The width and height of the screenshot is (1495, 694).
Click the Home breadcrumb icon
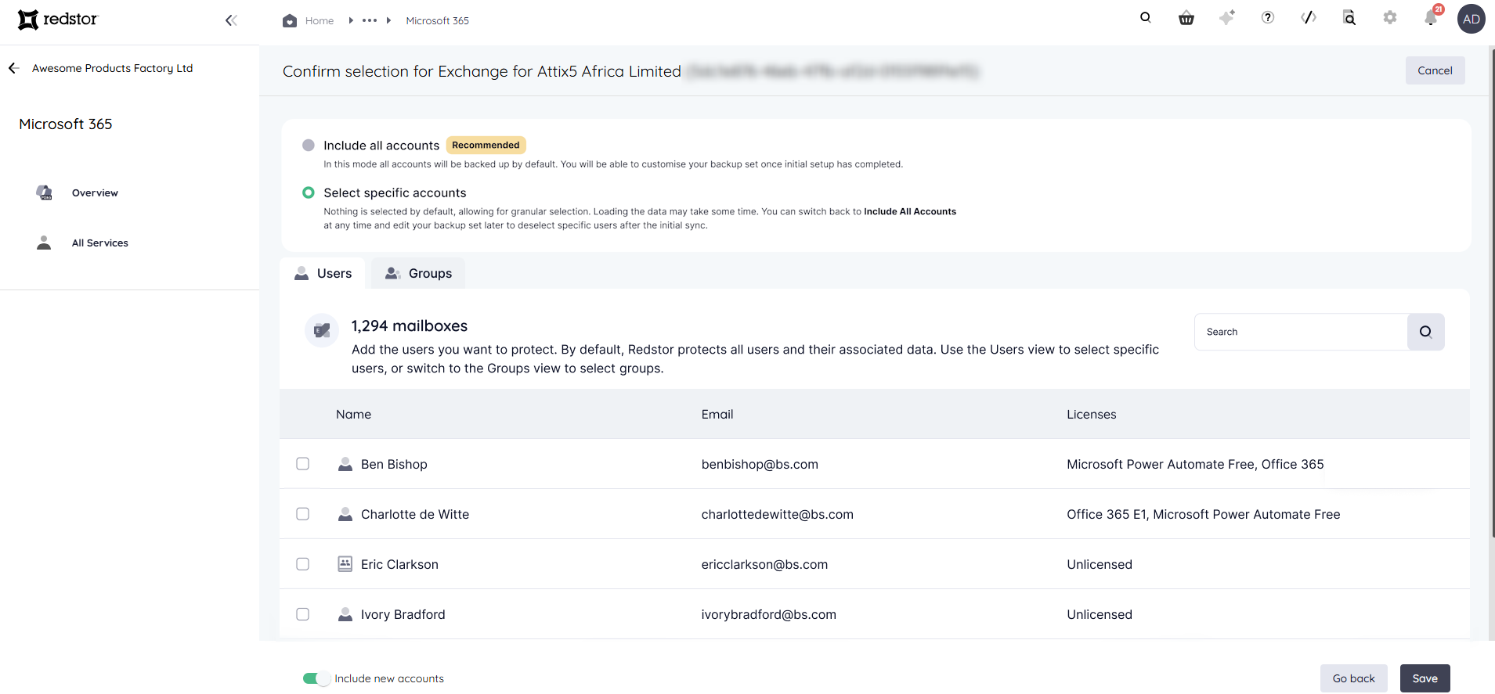[290, 20]
